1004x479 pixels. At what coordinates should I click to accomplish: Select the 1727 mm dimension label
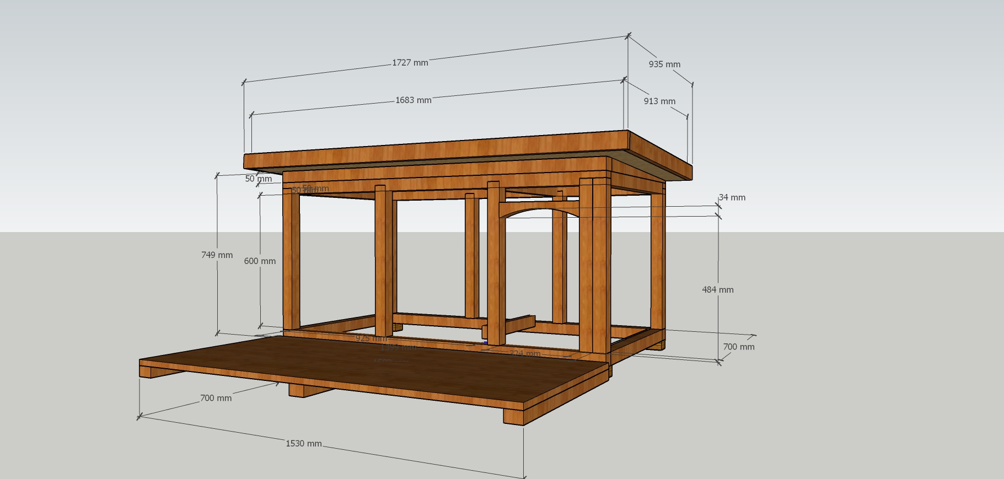410,63
